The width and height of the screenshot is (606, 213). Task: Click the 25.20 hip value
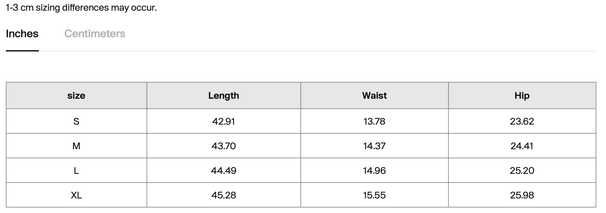pos(522,171)
